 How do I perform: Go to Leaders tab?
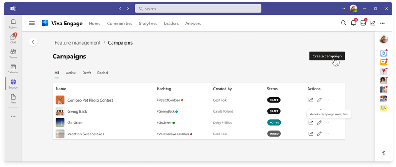pyautogui.click(x=171, y=24)
